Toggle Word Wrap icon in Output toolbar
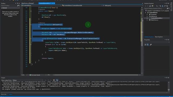This screenshot has width=173, height=97. pyautogui.click(x=57, y=80)
